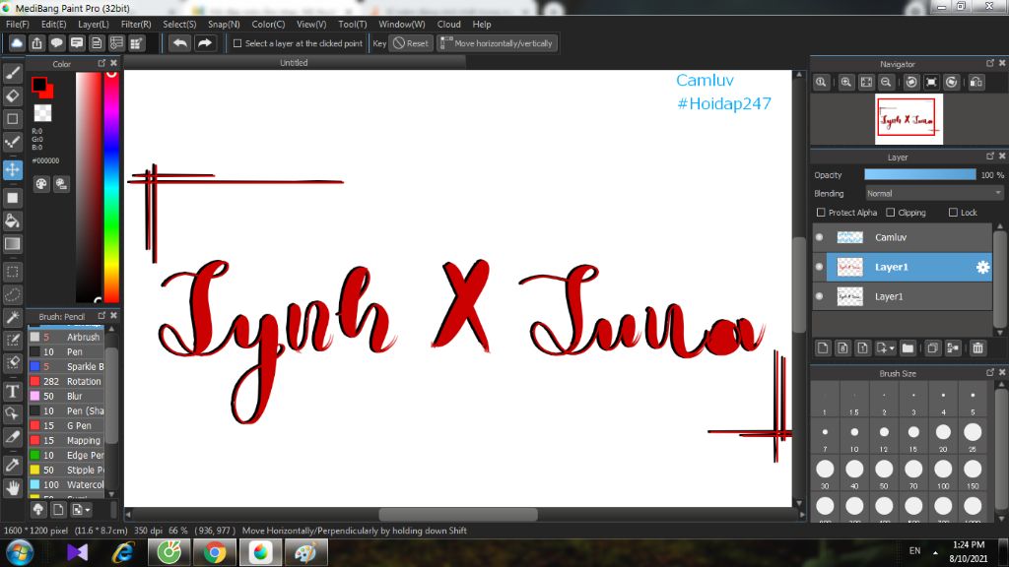
Task: Click Duplicate layer icon in Layer panel
Action: click(932, 347)
